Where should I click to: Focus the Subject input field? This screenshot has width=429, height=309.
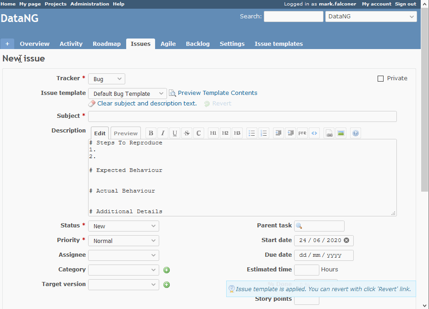click(242, 116)
